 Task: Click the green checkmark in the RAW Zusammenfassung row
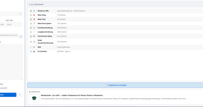31,42
